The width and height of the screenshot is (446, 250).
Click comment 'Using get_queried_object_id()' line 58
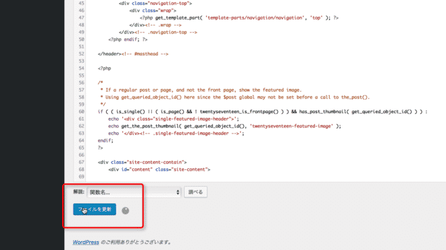(234, 97)
